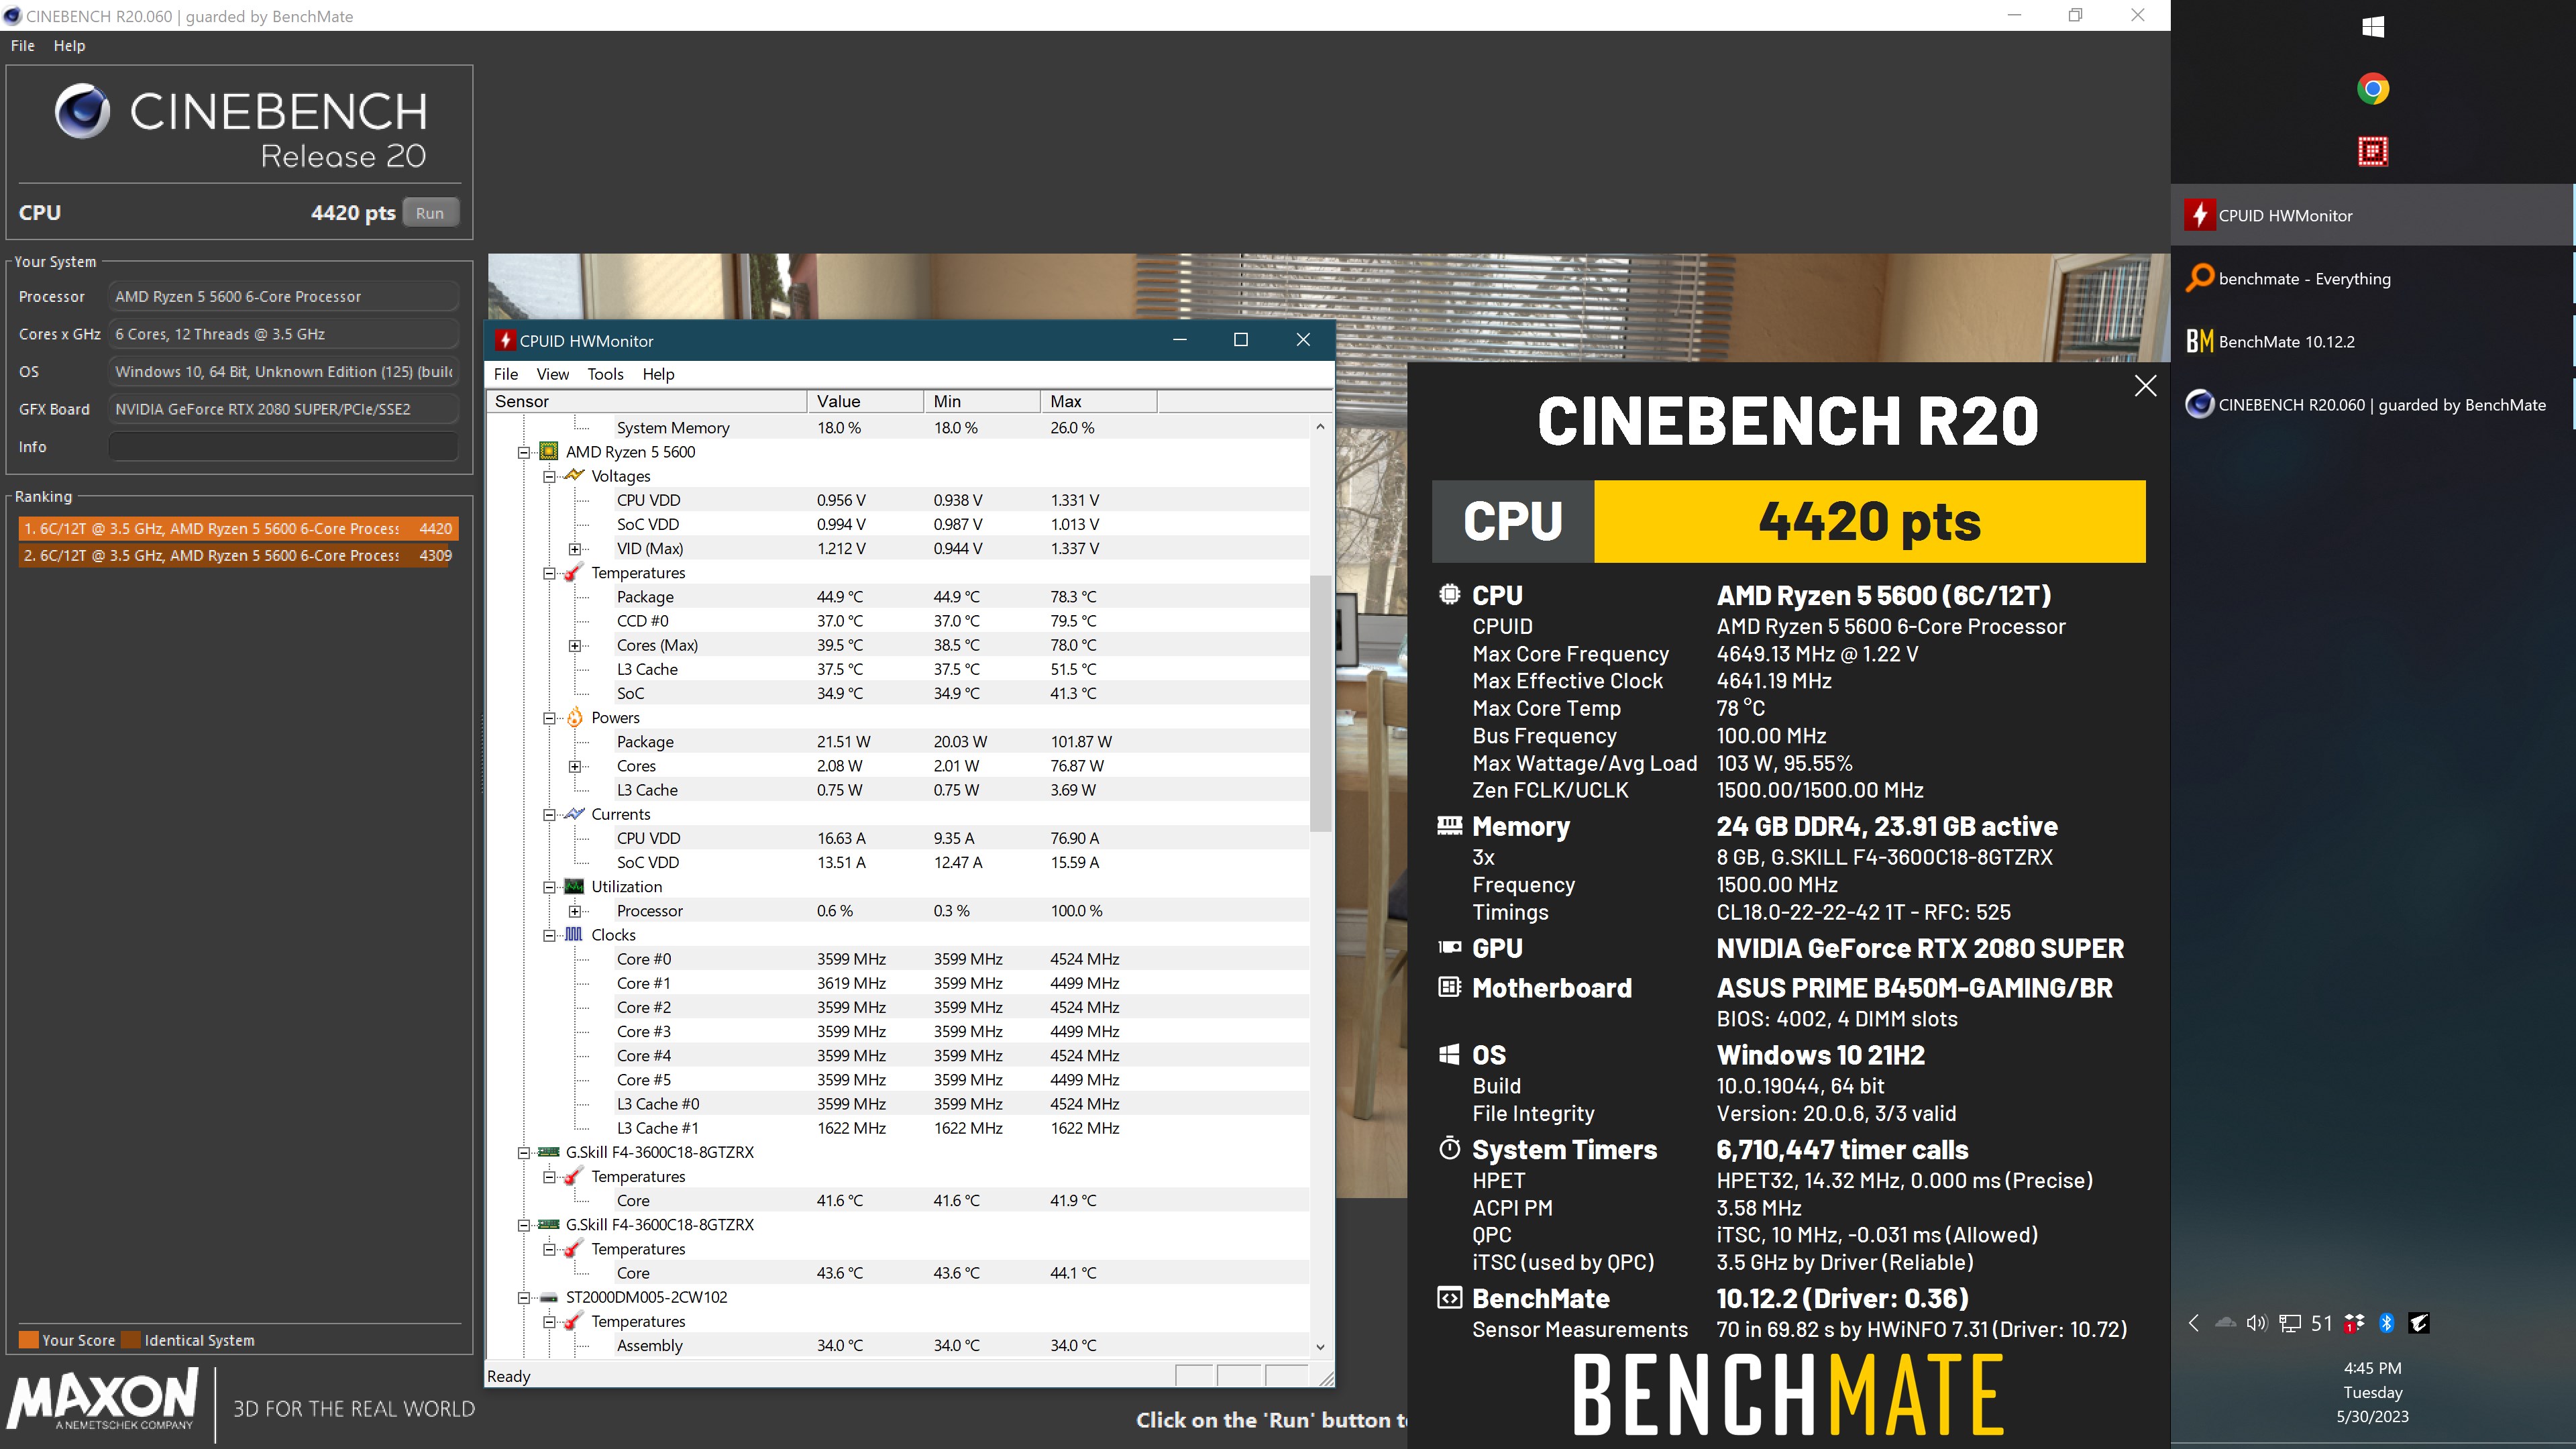2576x1449 pixels.
Task: Click the Min column header
Action: (x=982, y=401)
